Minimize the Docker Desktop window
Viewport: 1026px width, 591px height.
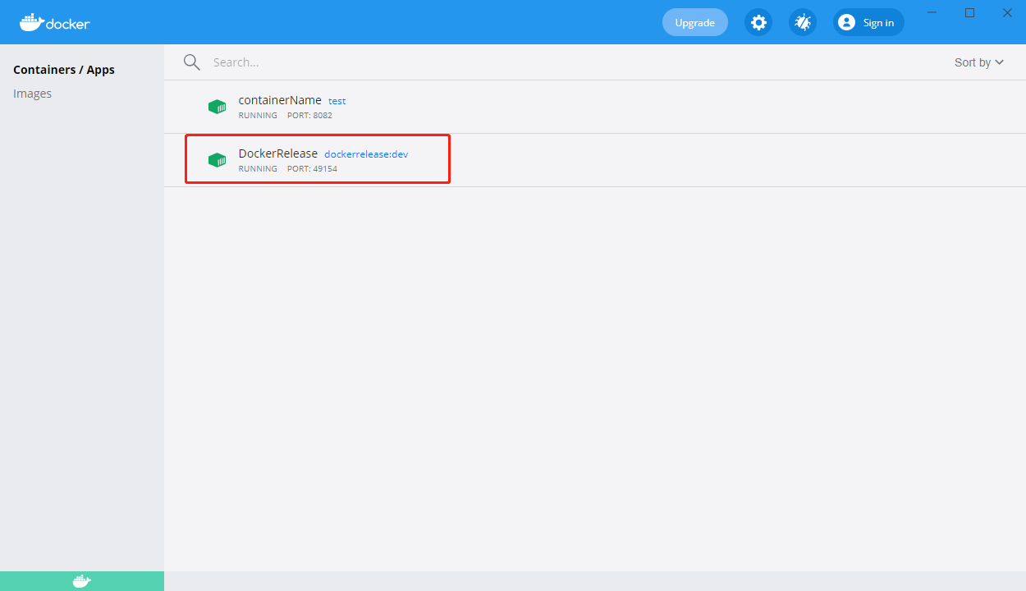(x=932, y=12)
